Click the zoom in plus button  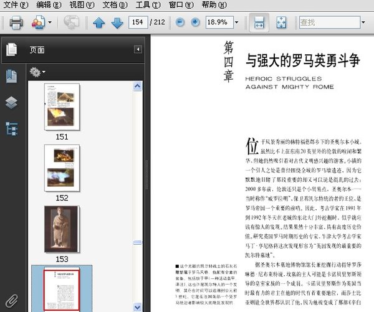[x=196, y=22]
